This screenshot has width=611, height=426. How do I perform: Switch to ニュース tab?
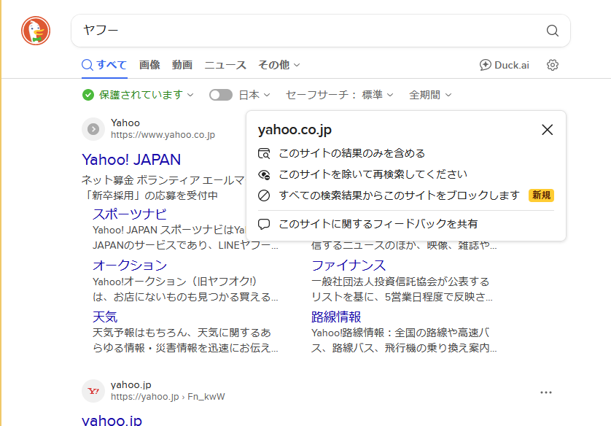click(x=225, y=65)
